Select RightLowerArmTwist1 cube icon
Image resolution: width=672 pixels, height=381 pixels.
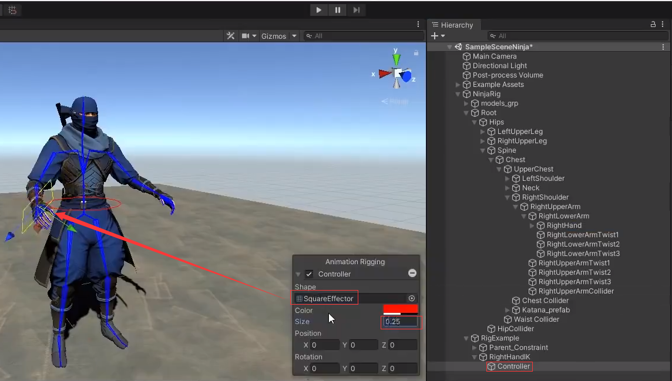[541, 235]
